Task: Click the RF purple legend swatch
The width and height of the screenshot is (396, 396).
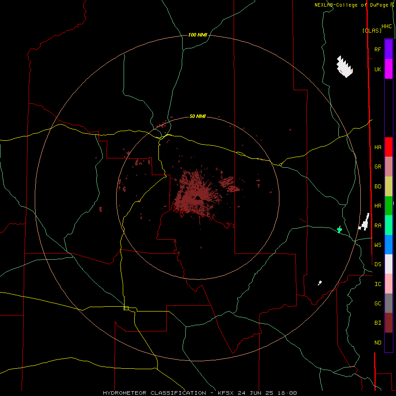Action: pyautogui.click(x=389, y=49)
